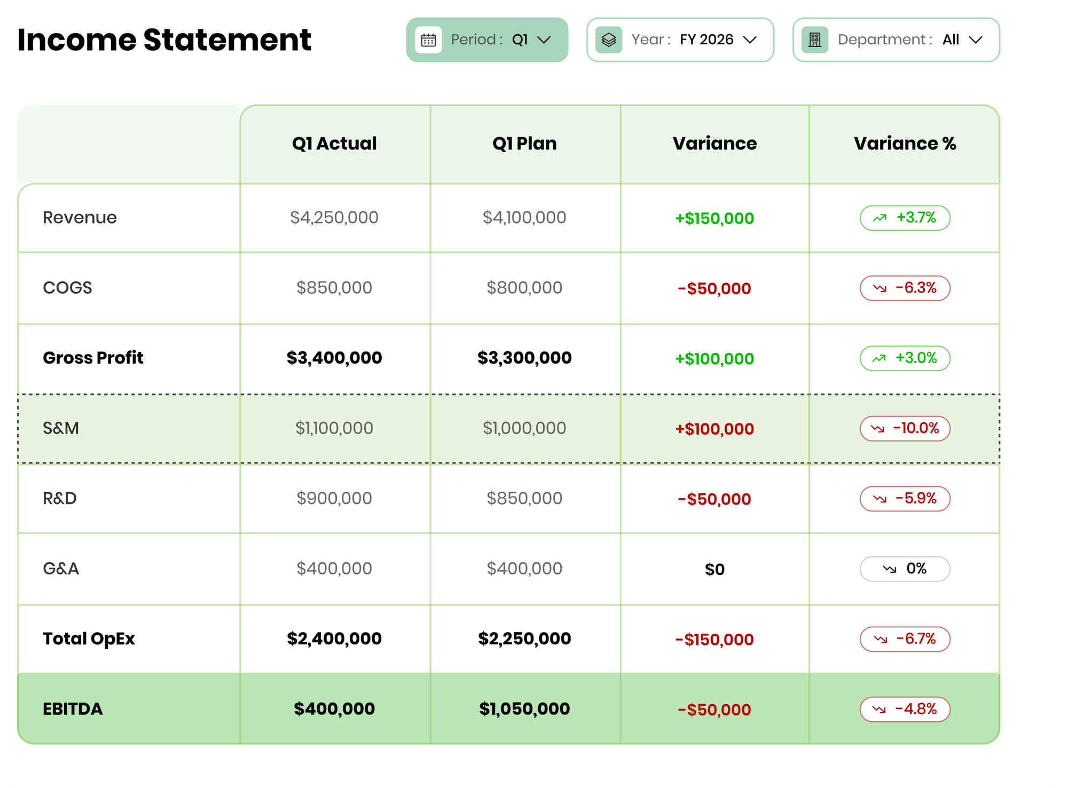Click EBITDA plan value $1,050,000
The image size is (1068, 788).
click(524, 709)
